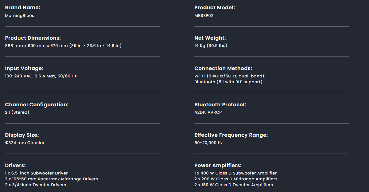Click the Product Model heading

(215, 7)
